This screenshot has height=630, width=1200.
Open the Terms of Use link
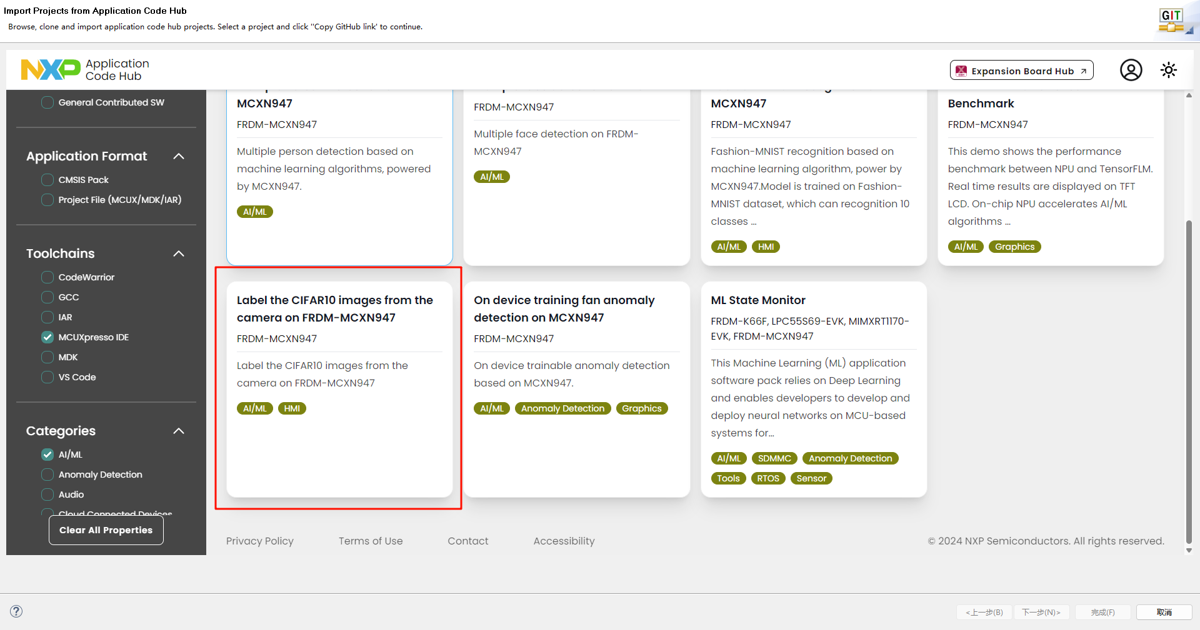click(x=371, y=541)
